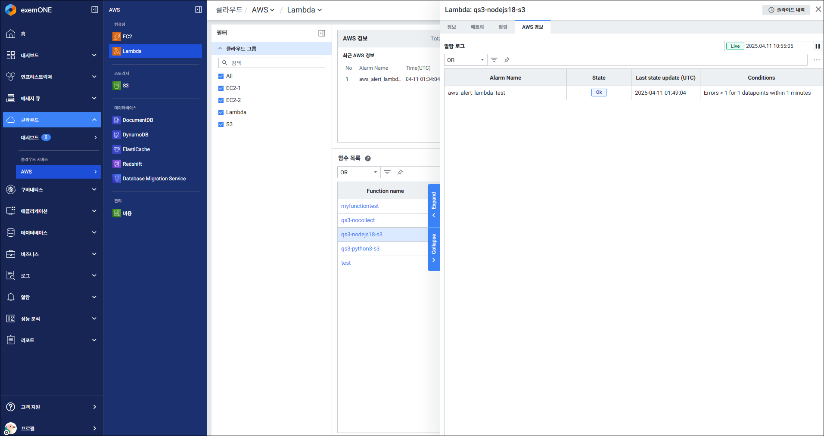Image resolution: width=824 pixels, height=436 pixels.
Task: Click the help icon beside function list
Action: click(x=368, y=158)
